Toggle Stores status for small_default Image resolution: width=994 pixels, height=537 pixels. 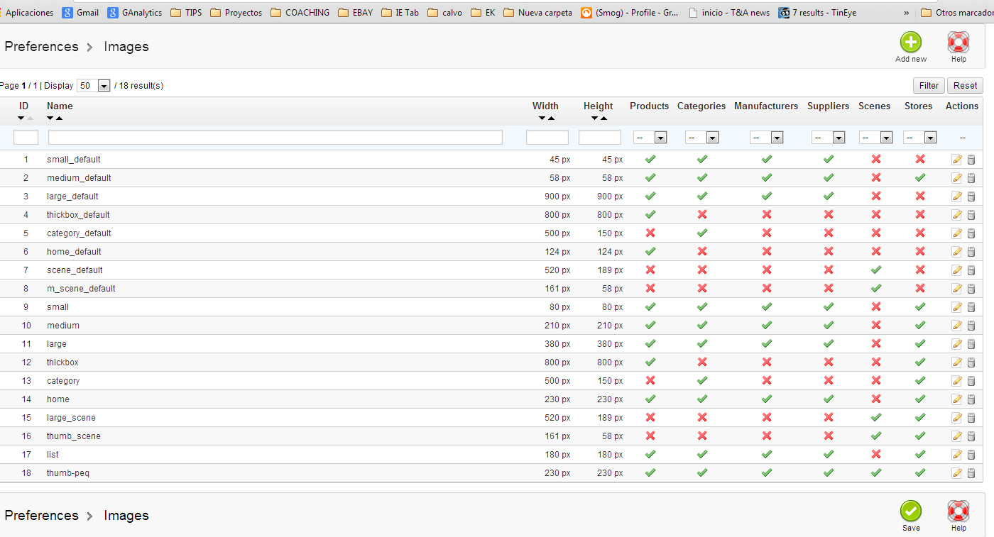pos(920,160)
